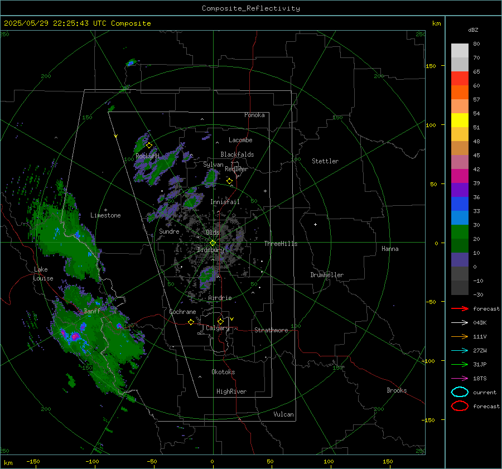Click the Strathmore label

point(271,330)
